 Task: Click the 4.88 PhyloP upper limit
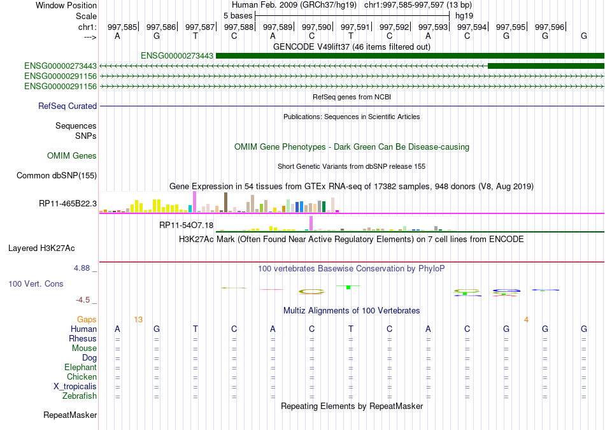tap(82, 268)
